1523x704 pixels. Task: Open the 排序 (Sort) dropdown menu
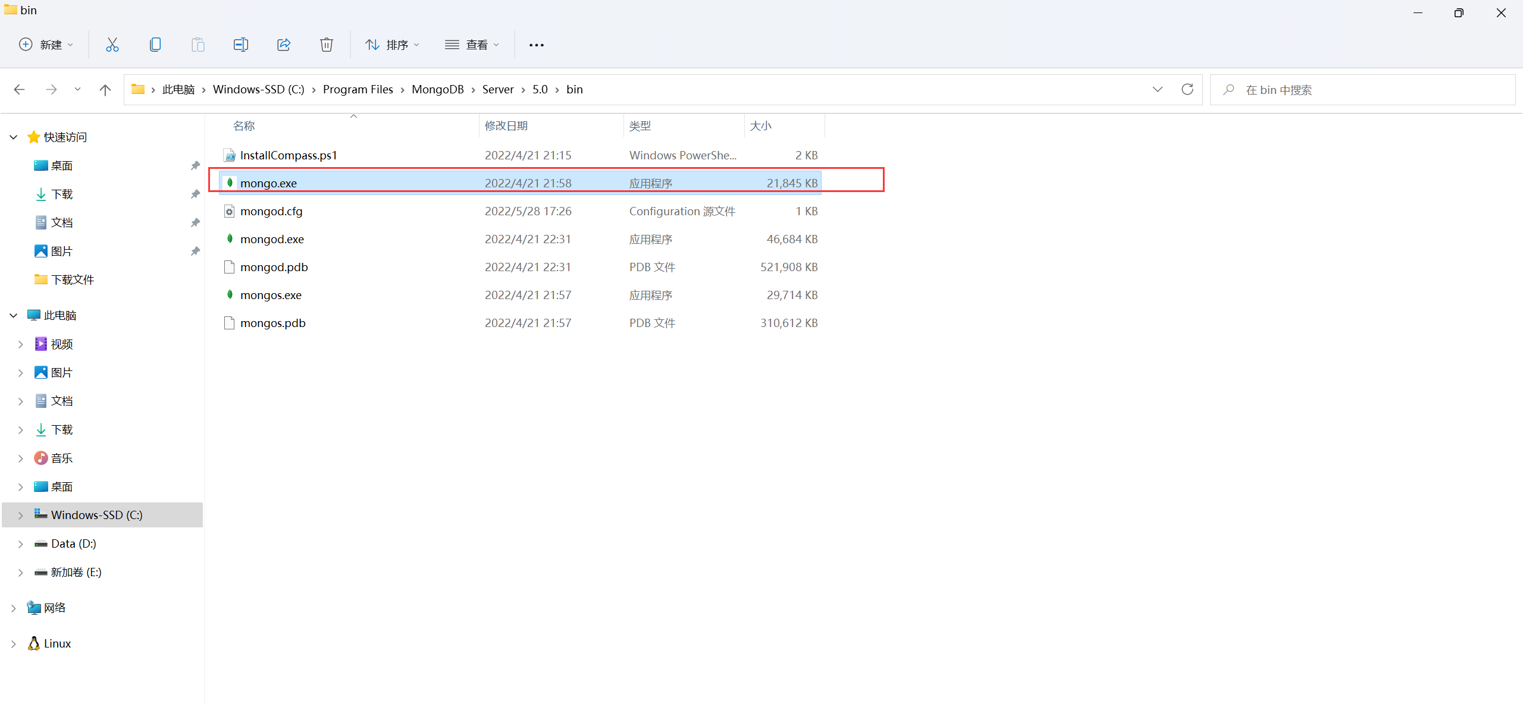(x=393, y=45)
